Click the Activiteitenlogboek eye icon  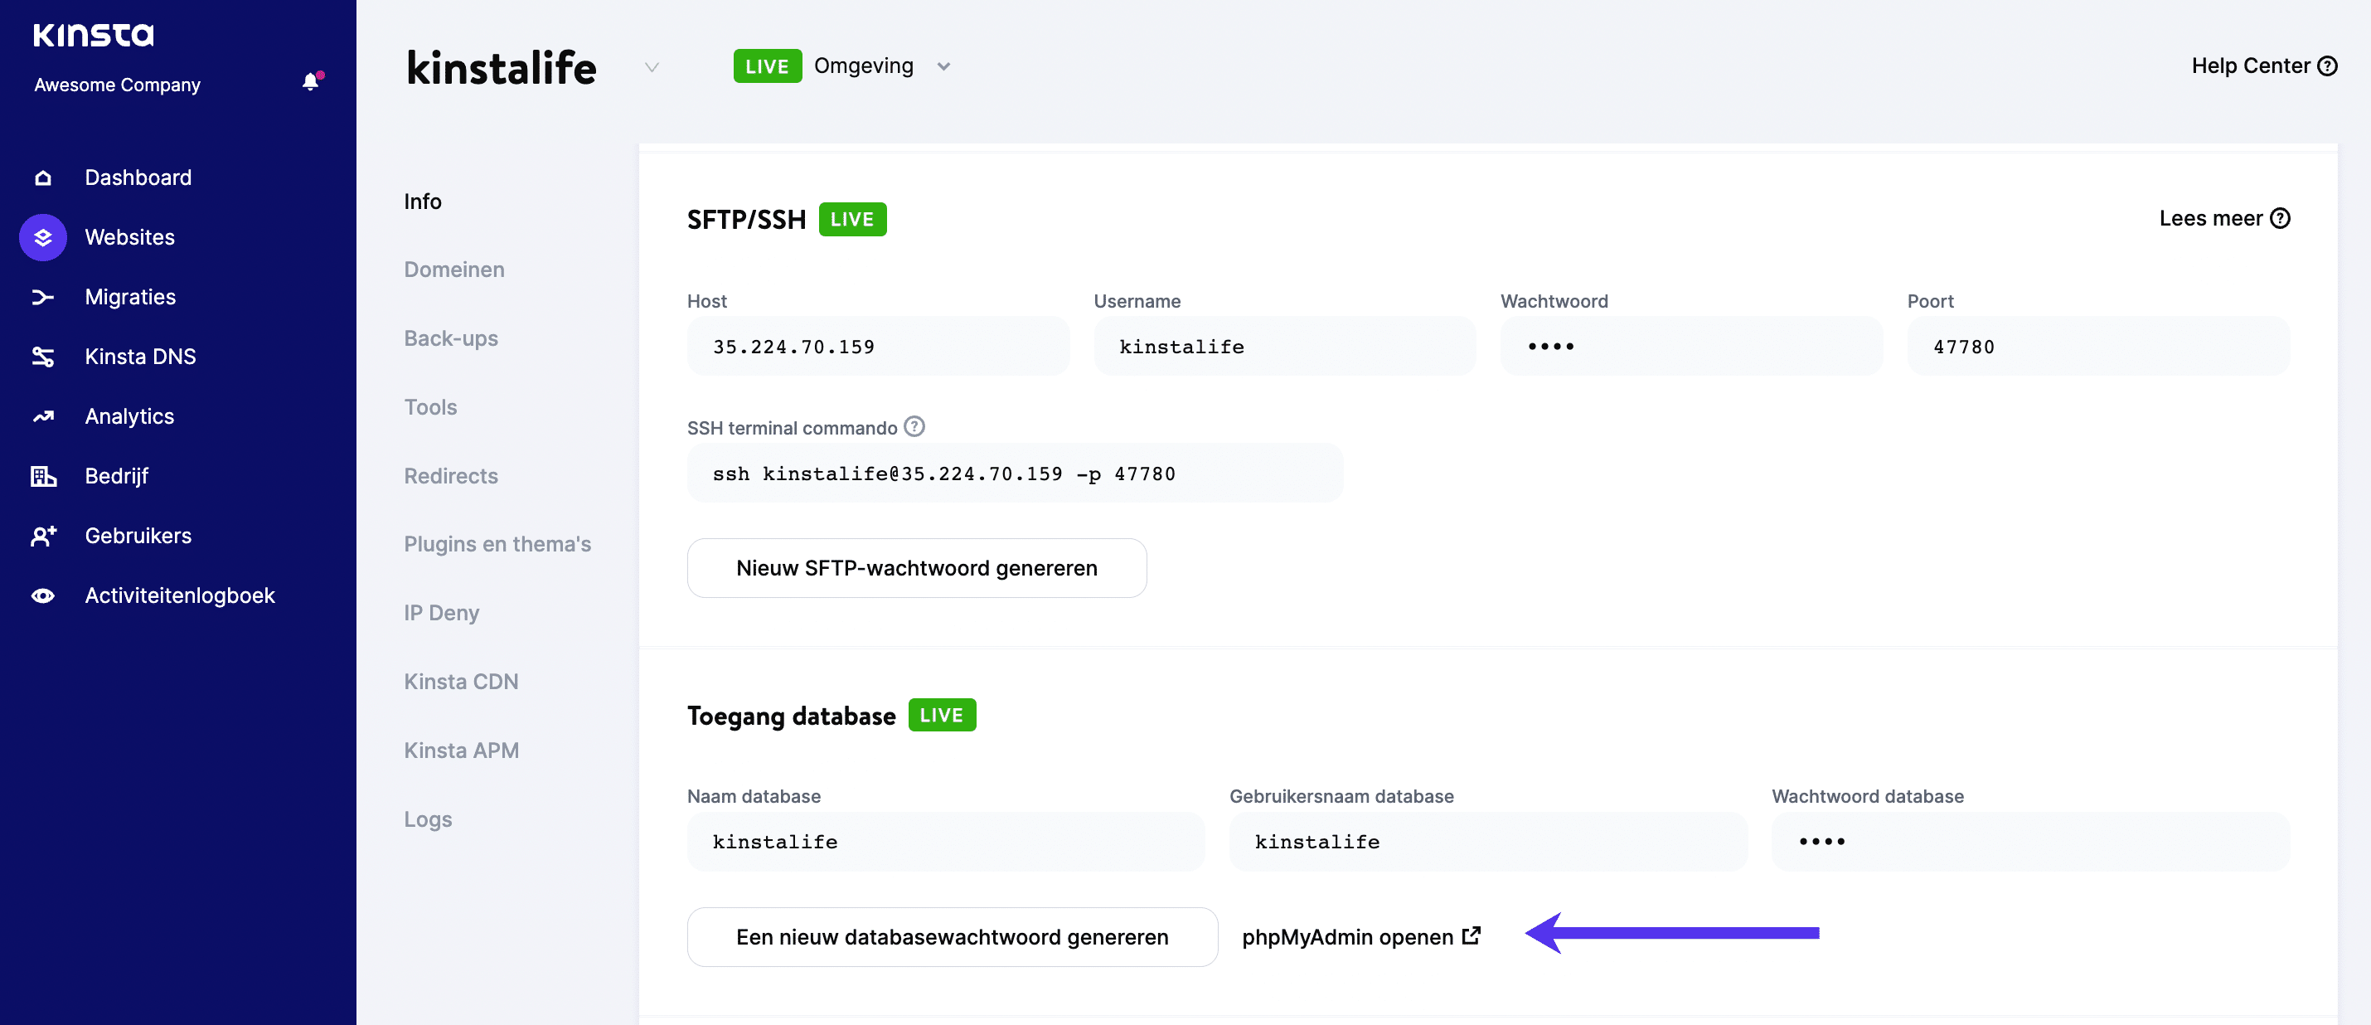click(42, 596)
